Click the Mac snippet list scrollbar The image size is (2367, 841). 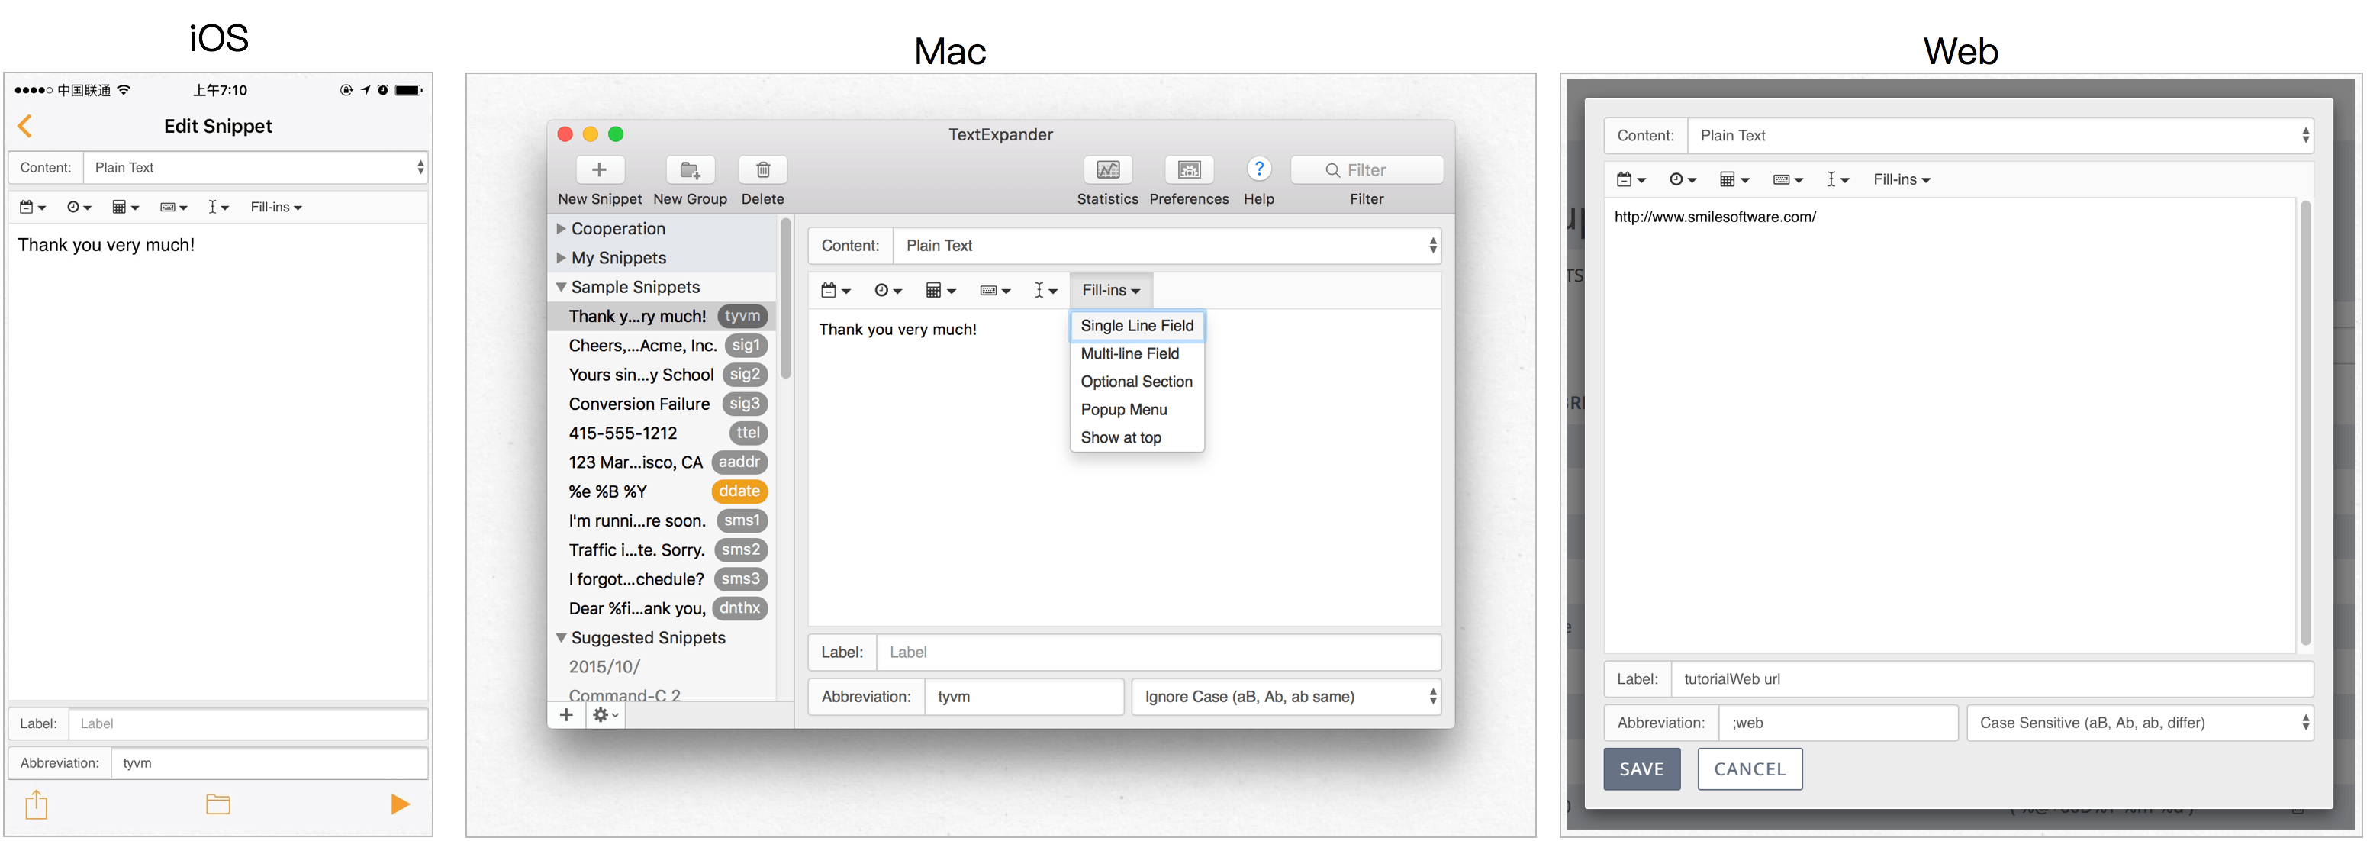(786, 298)
